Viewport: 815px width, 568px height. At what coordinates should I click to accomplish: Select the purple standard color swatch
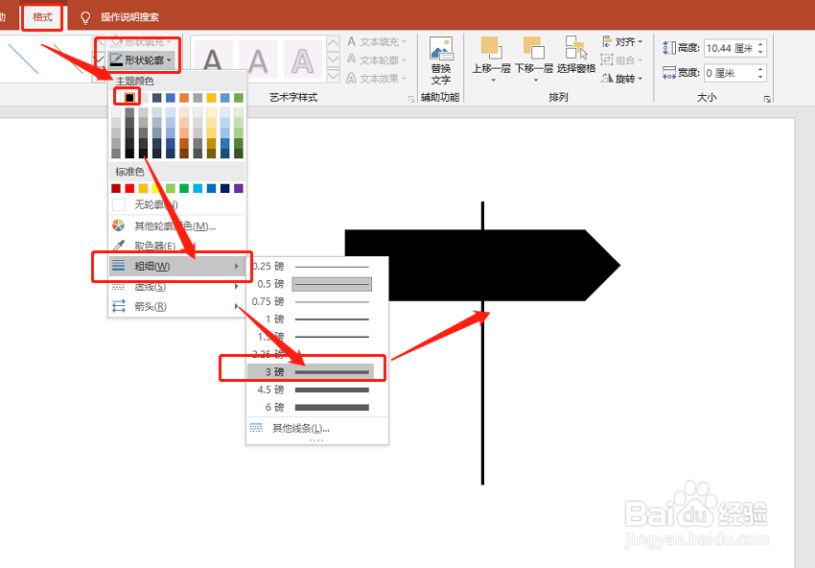pos(239,188)
